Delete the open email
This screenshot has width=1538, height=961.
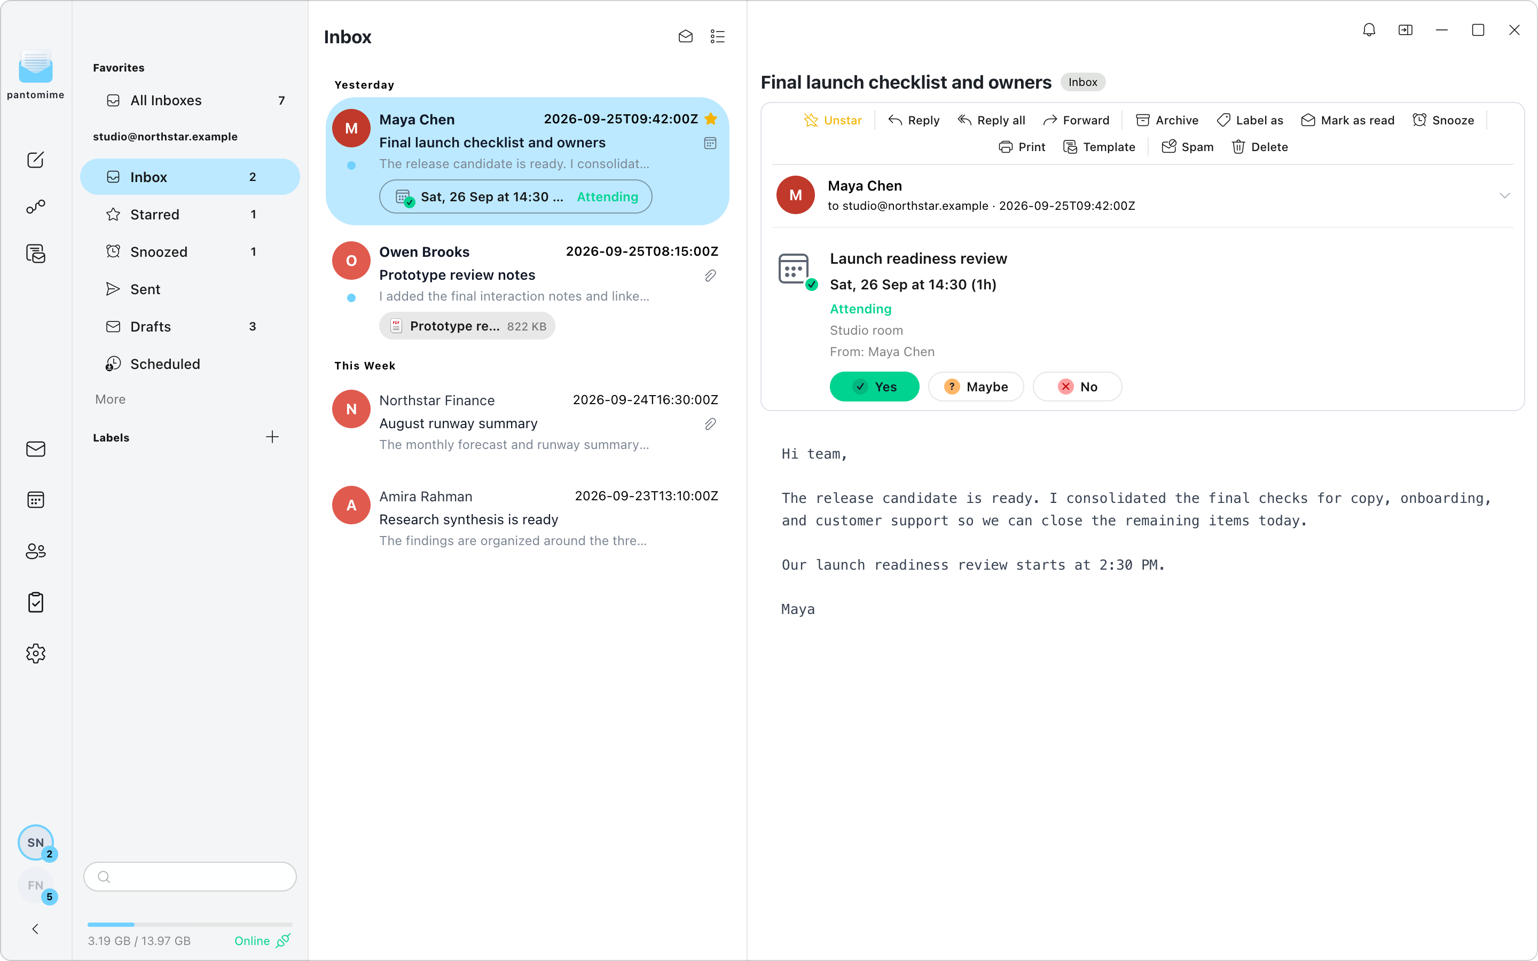point(1260,147)
